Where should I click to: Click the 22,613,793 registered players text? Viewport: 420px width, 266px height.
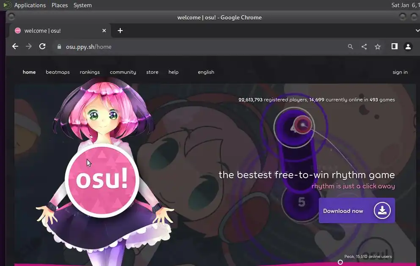(x=273, y=100)
